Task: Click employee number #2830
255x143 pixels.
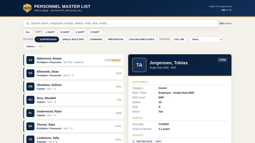Action: pos(119,73)
